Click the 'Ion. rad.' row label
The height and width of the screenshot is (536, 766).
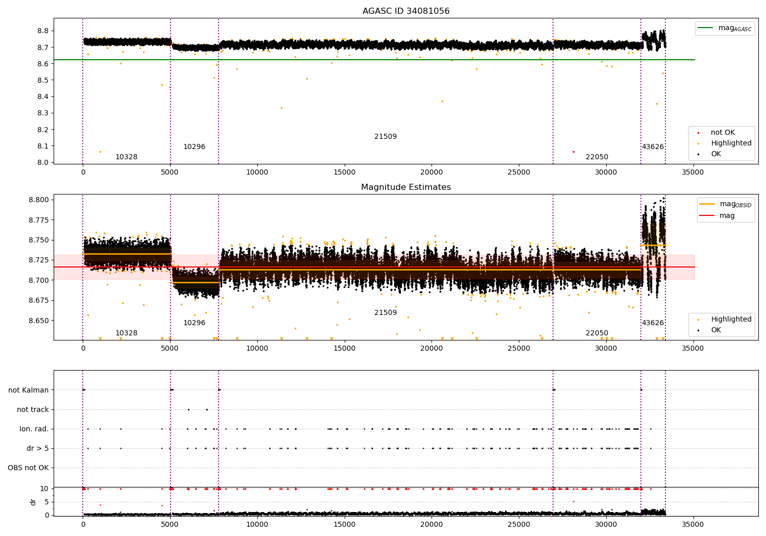pyautogui.click(x=34, y=429)
